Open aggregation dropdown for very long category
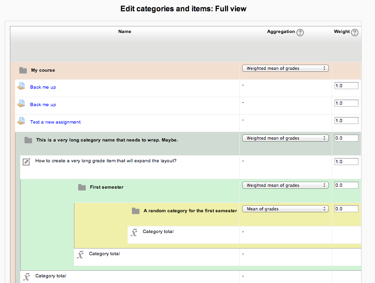This screenshot has height=283, width=375. pyautogui.click(x=285, y=138)
